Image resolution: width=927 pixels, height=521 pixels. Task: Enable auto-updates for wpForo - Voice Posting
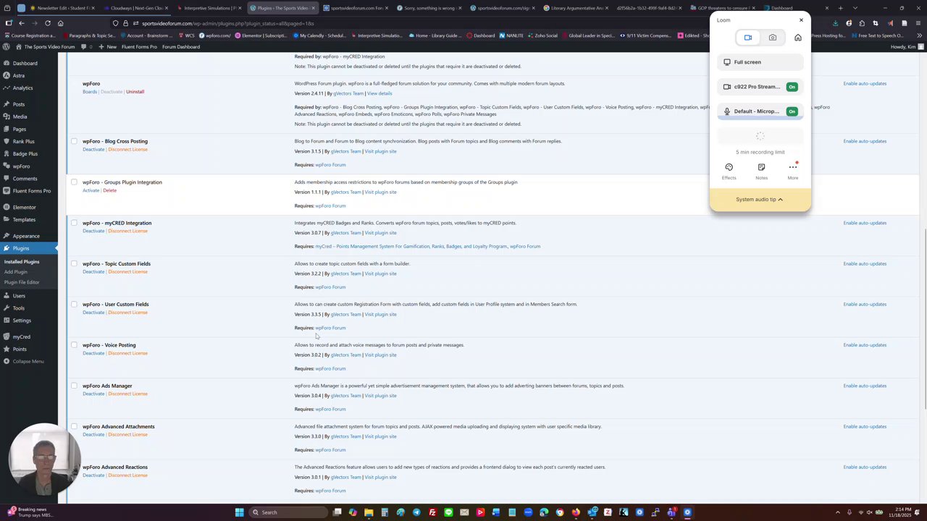(x=865, y=345)
